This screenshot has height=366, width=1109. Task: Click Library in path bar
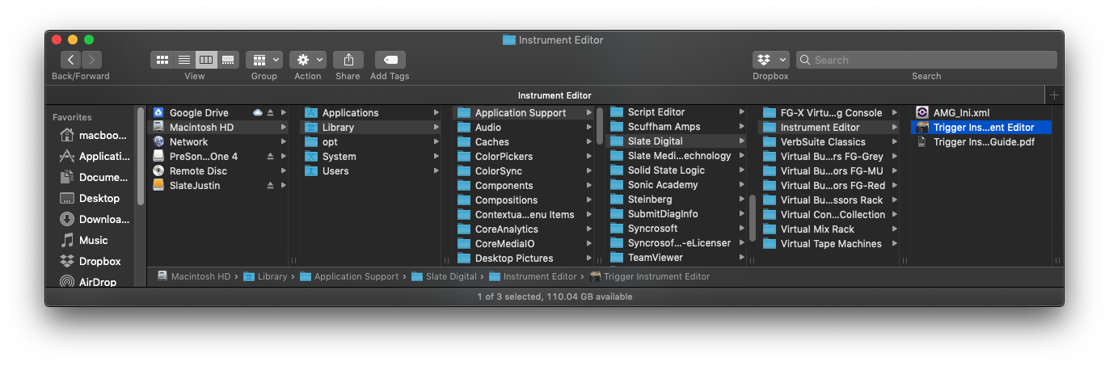tap(265, 276)
